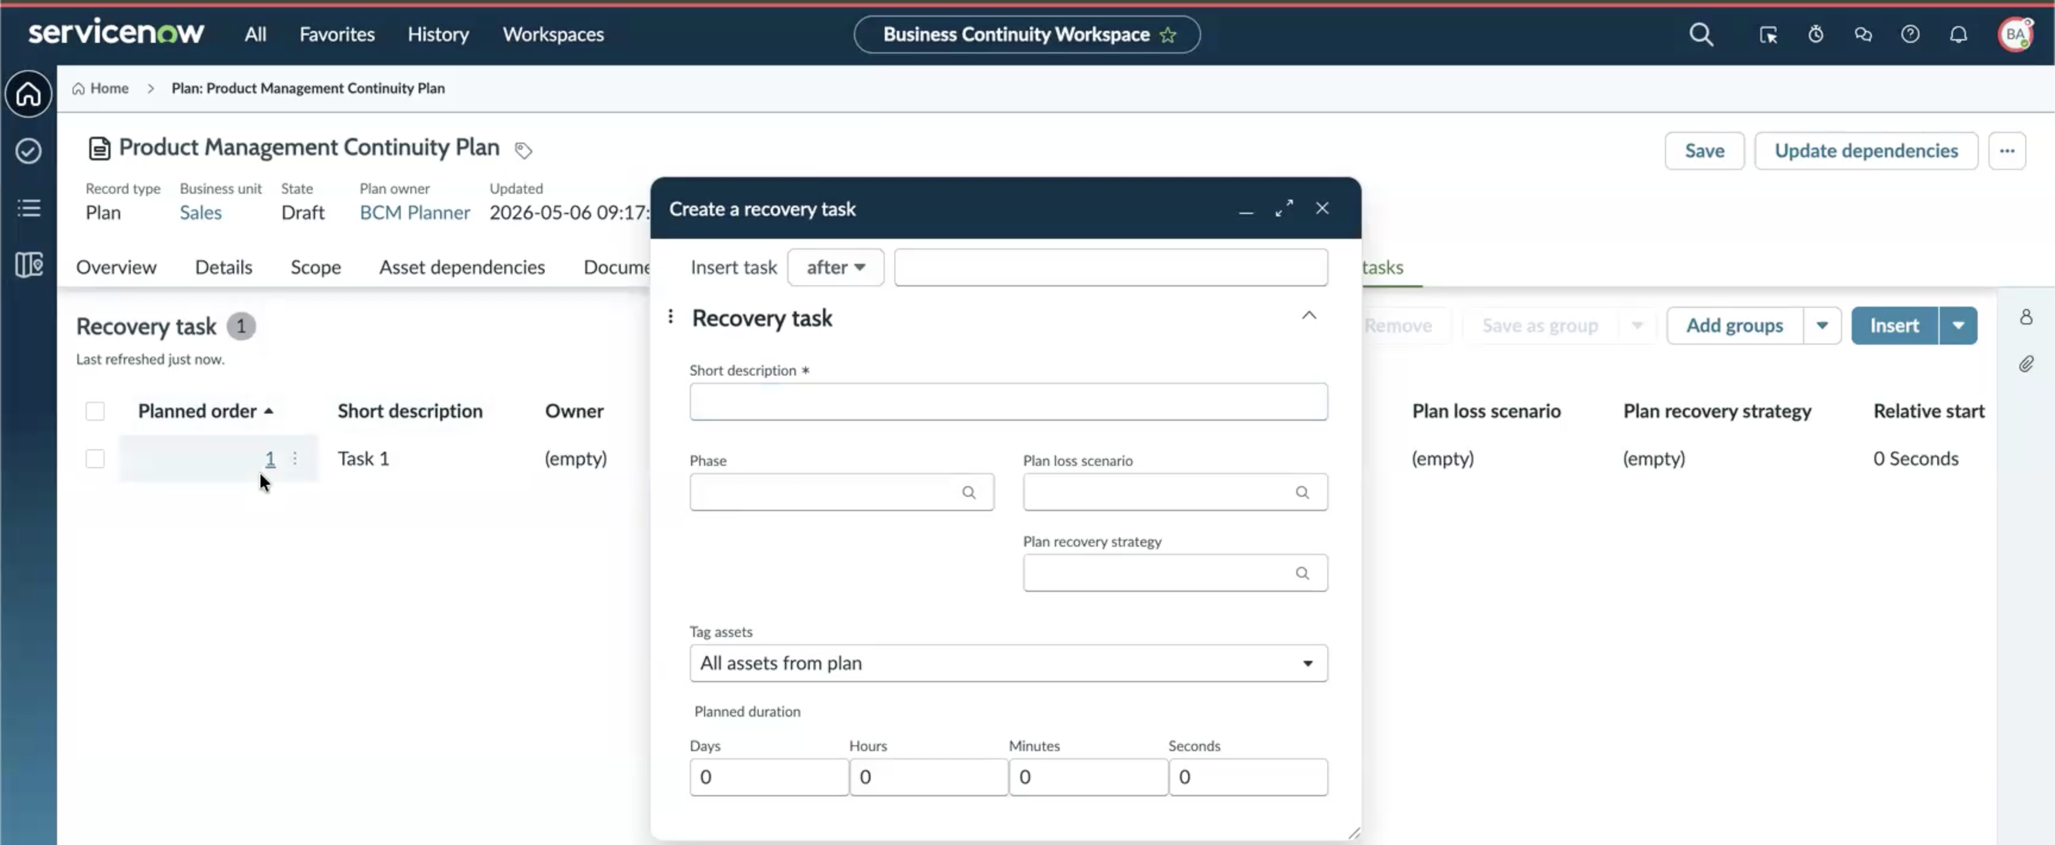
Task: Open the Favorites menu
Action: (337, 34)
